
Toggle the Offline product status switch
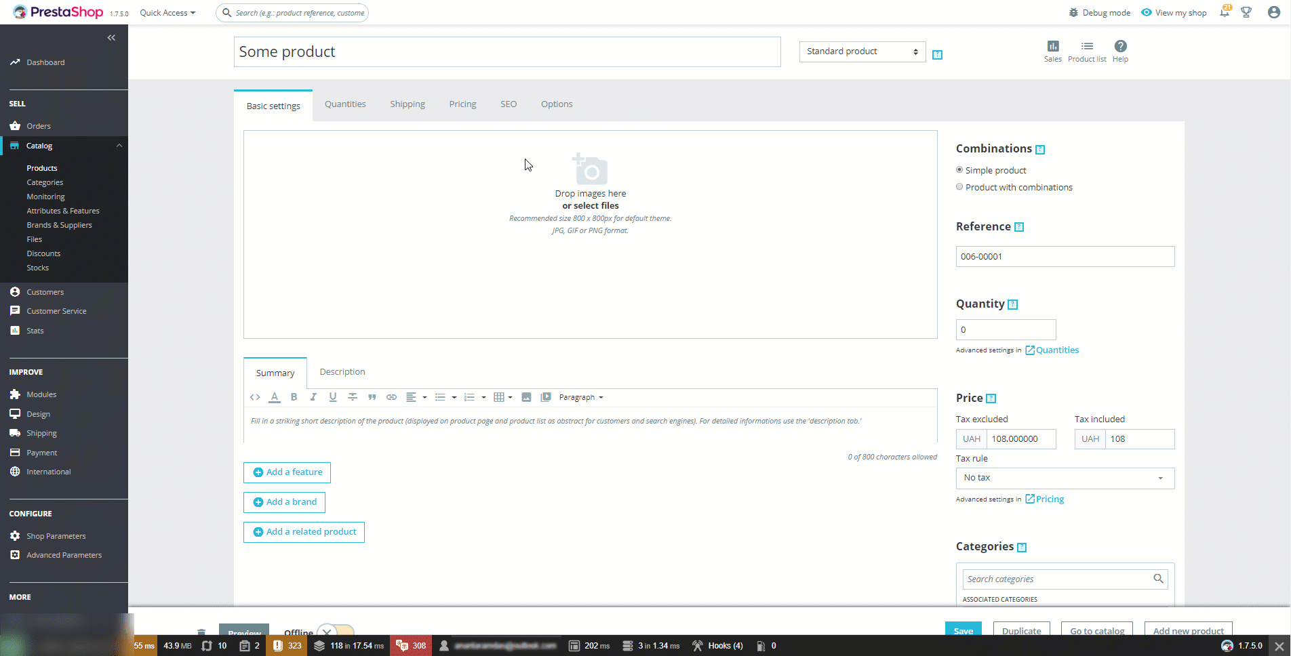335,632
